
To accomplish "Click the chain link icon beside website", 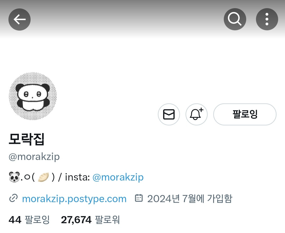I will pos(13,198).
